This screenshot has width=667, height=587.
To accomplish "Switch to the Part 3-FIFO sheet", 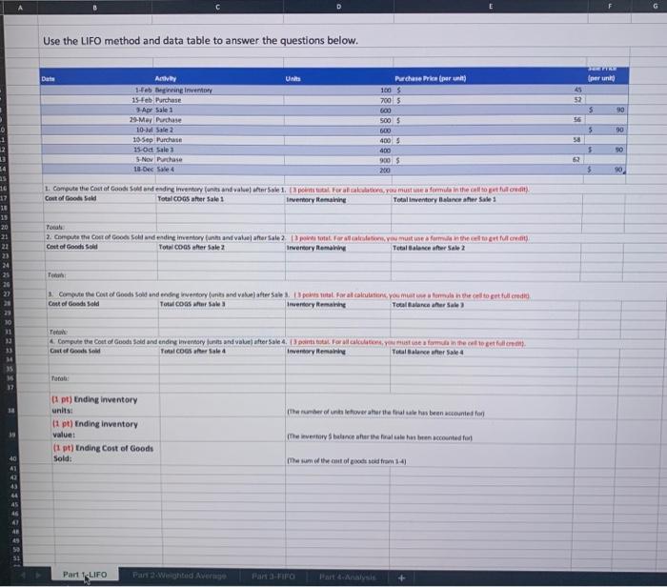I will (x=273, y=577).
